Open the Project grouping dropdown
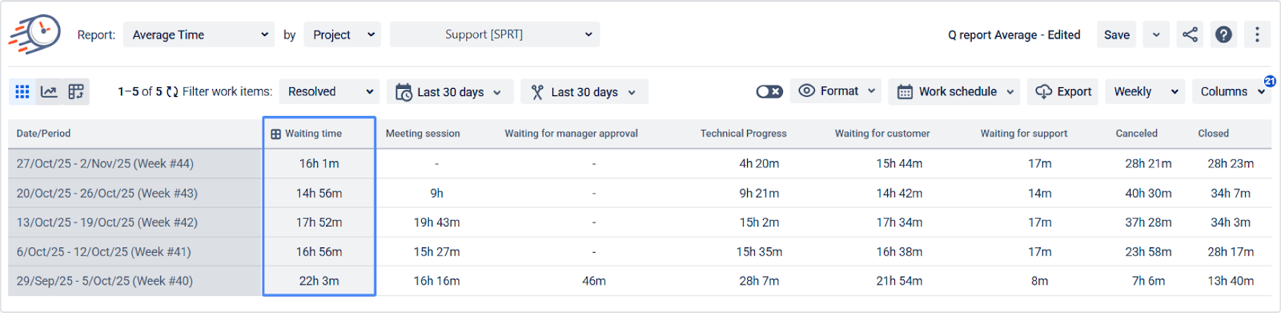 pos(342,34)
